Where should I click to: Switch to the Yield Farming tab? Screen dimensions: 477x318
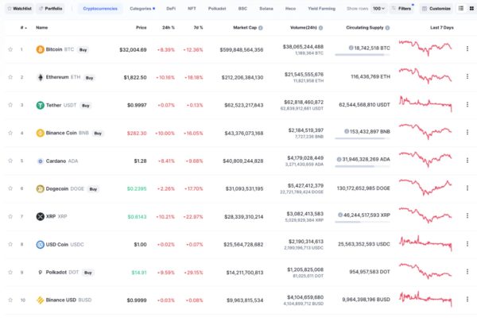click(321, 9)
